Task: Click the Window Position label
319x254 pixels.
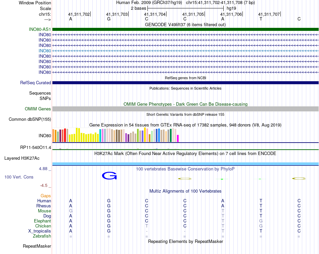Action: tap(35, 3)
